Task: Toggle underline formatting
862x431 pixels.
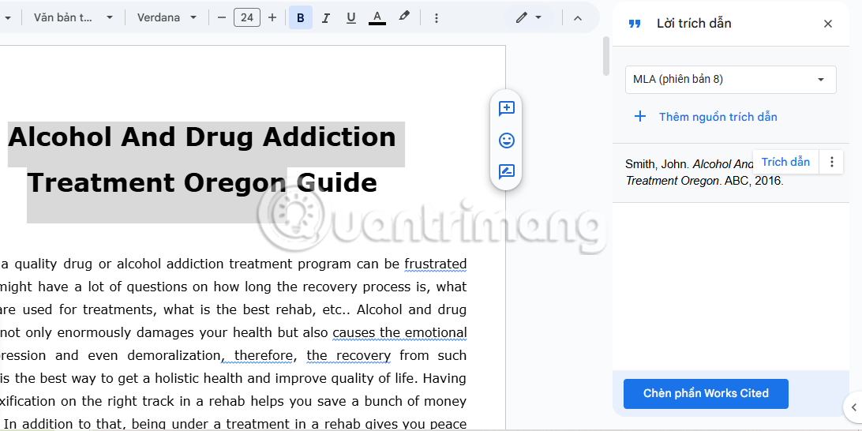Action: coord(351,17)
